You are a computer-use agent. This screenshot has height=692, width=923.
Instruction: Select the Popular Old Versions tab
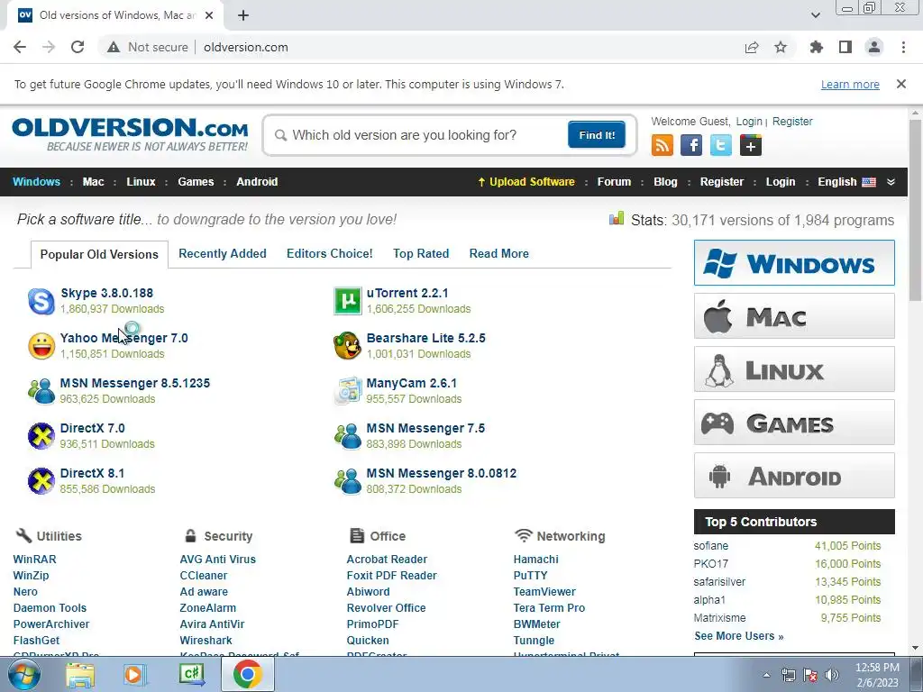[99, 254]
